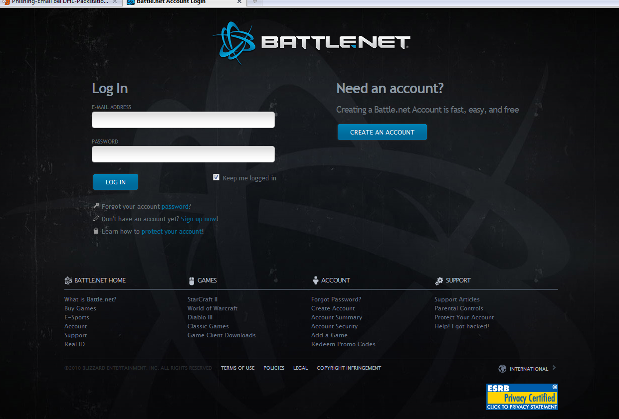Expand the International region selector arrow
Viewport: 619px width, 419px height.
554,368
